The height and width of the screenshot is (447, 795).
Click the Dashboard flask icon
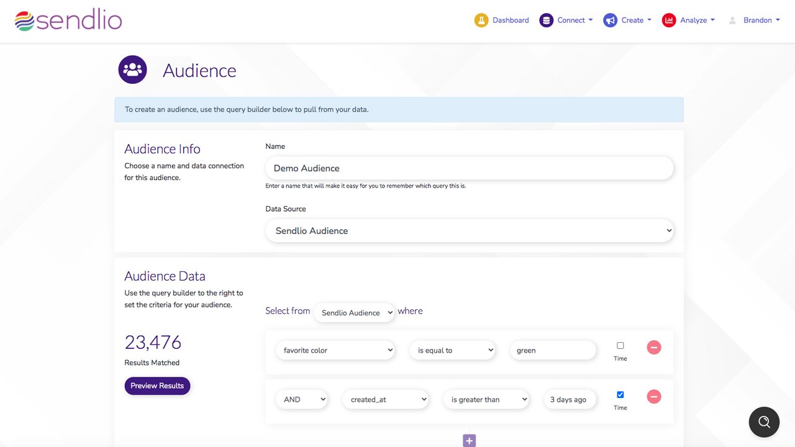tap(481, 20)
